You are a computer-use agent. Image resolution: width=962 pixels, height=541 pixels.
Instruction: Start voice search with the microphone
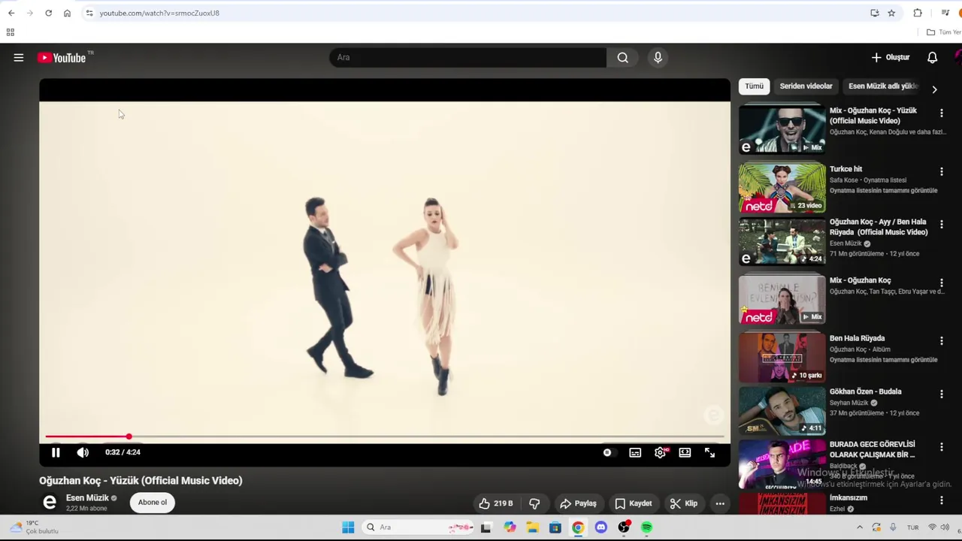click(x=658, y=58)
